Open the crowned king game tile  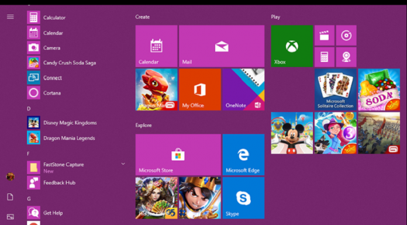pyautogui.click(x=200, y=198)
